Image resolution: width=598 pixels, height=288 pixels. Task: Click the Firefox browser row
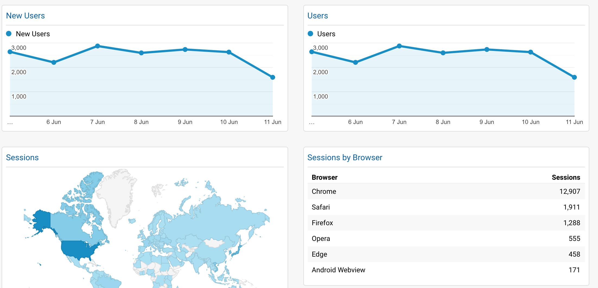point(446,223)
